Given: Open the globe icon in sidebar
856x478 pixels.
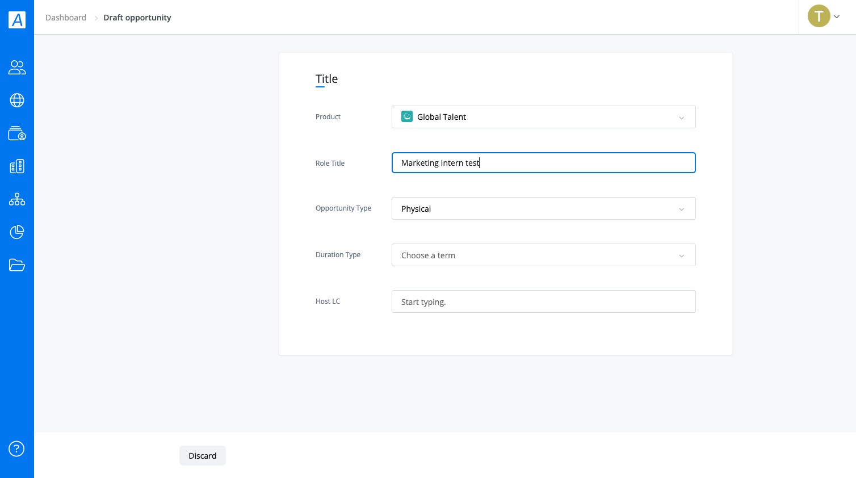Looking at the screenshot, I should pyautogui.click(x=17, y=100).
